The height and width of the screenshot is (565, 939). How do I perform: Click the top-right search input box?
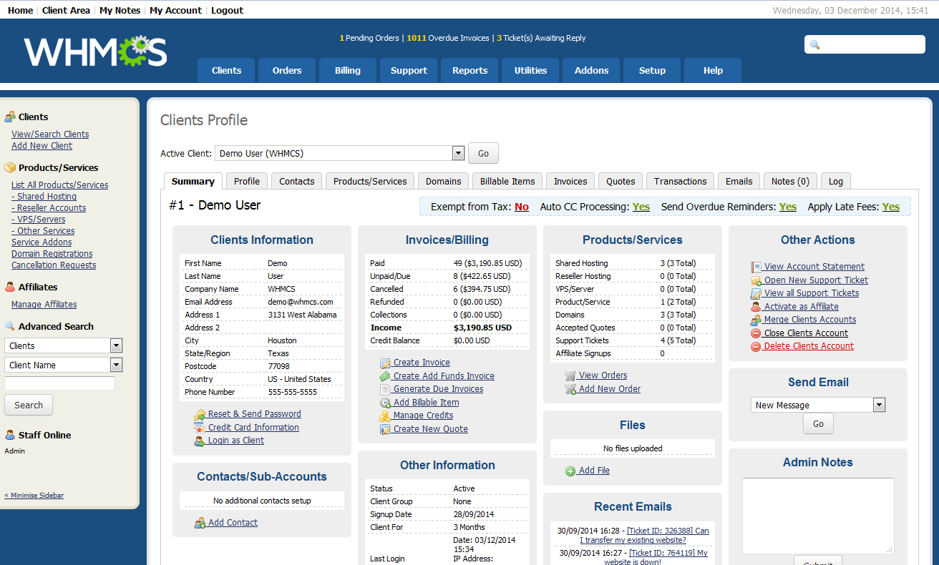pos(865,44)
